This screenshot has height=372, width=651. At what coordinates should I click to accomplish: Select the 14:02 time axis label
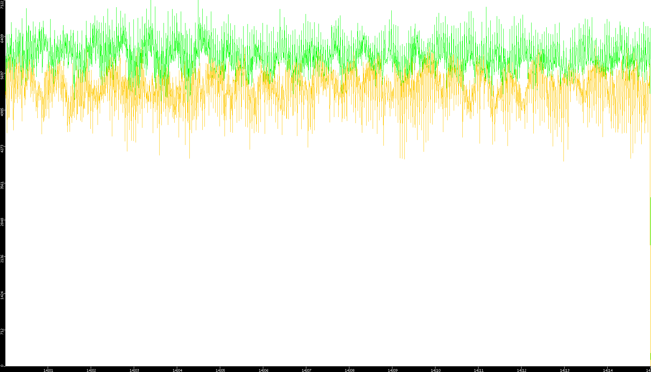[91, 370]
